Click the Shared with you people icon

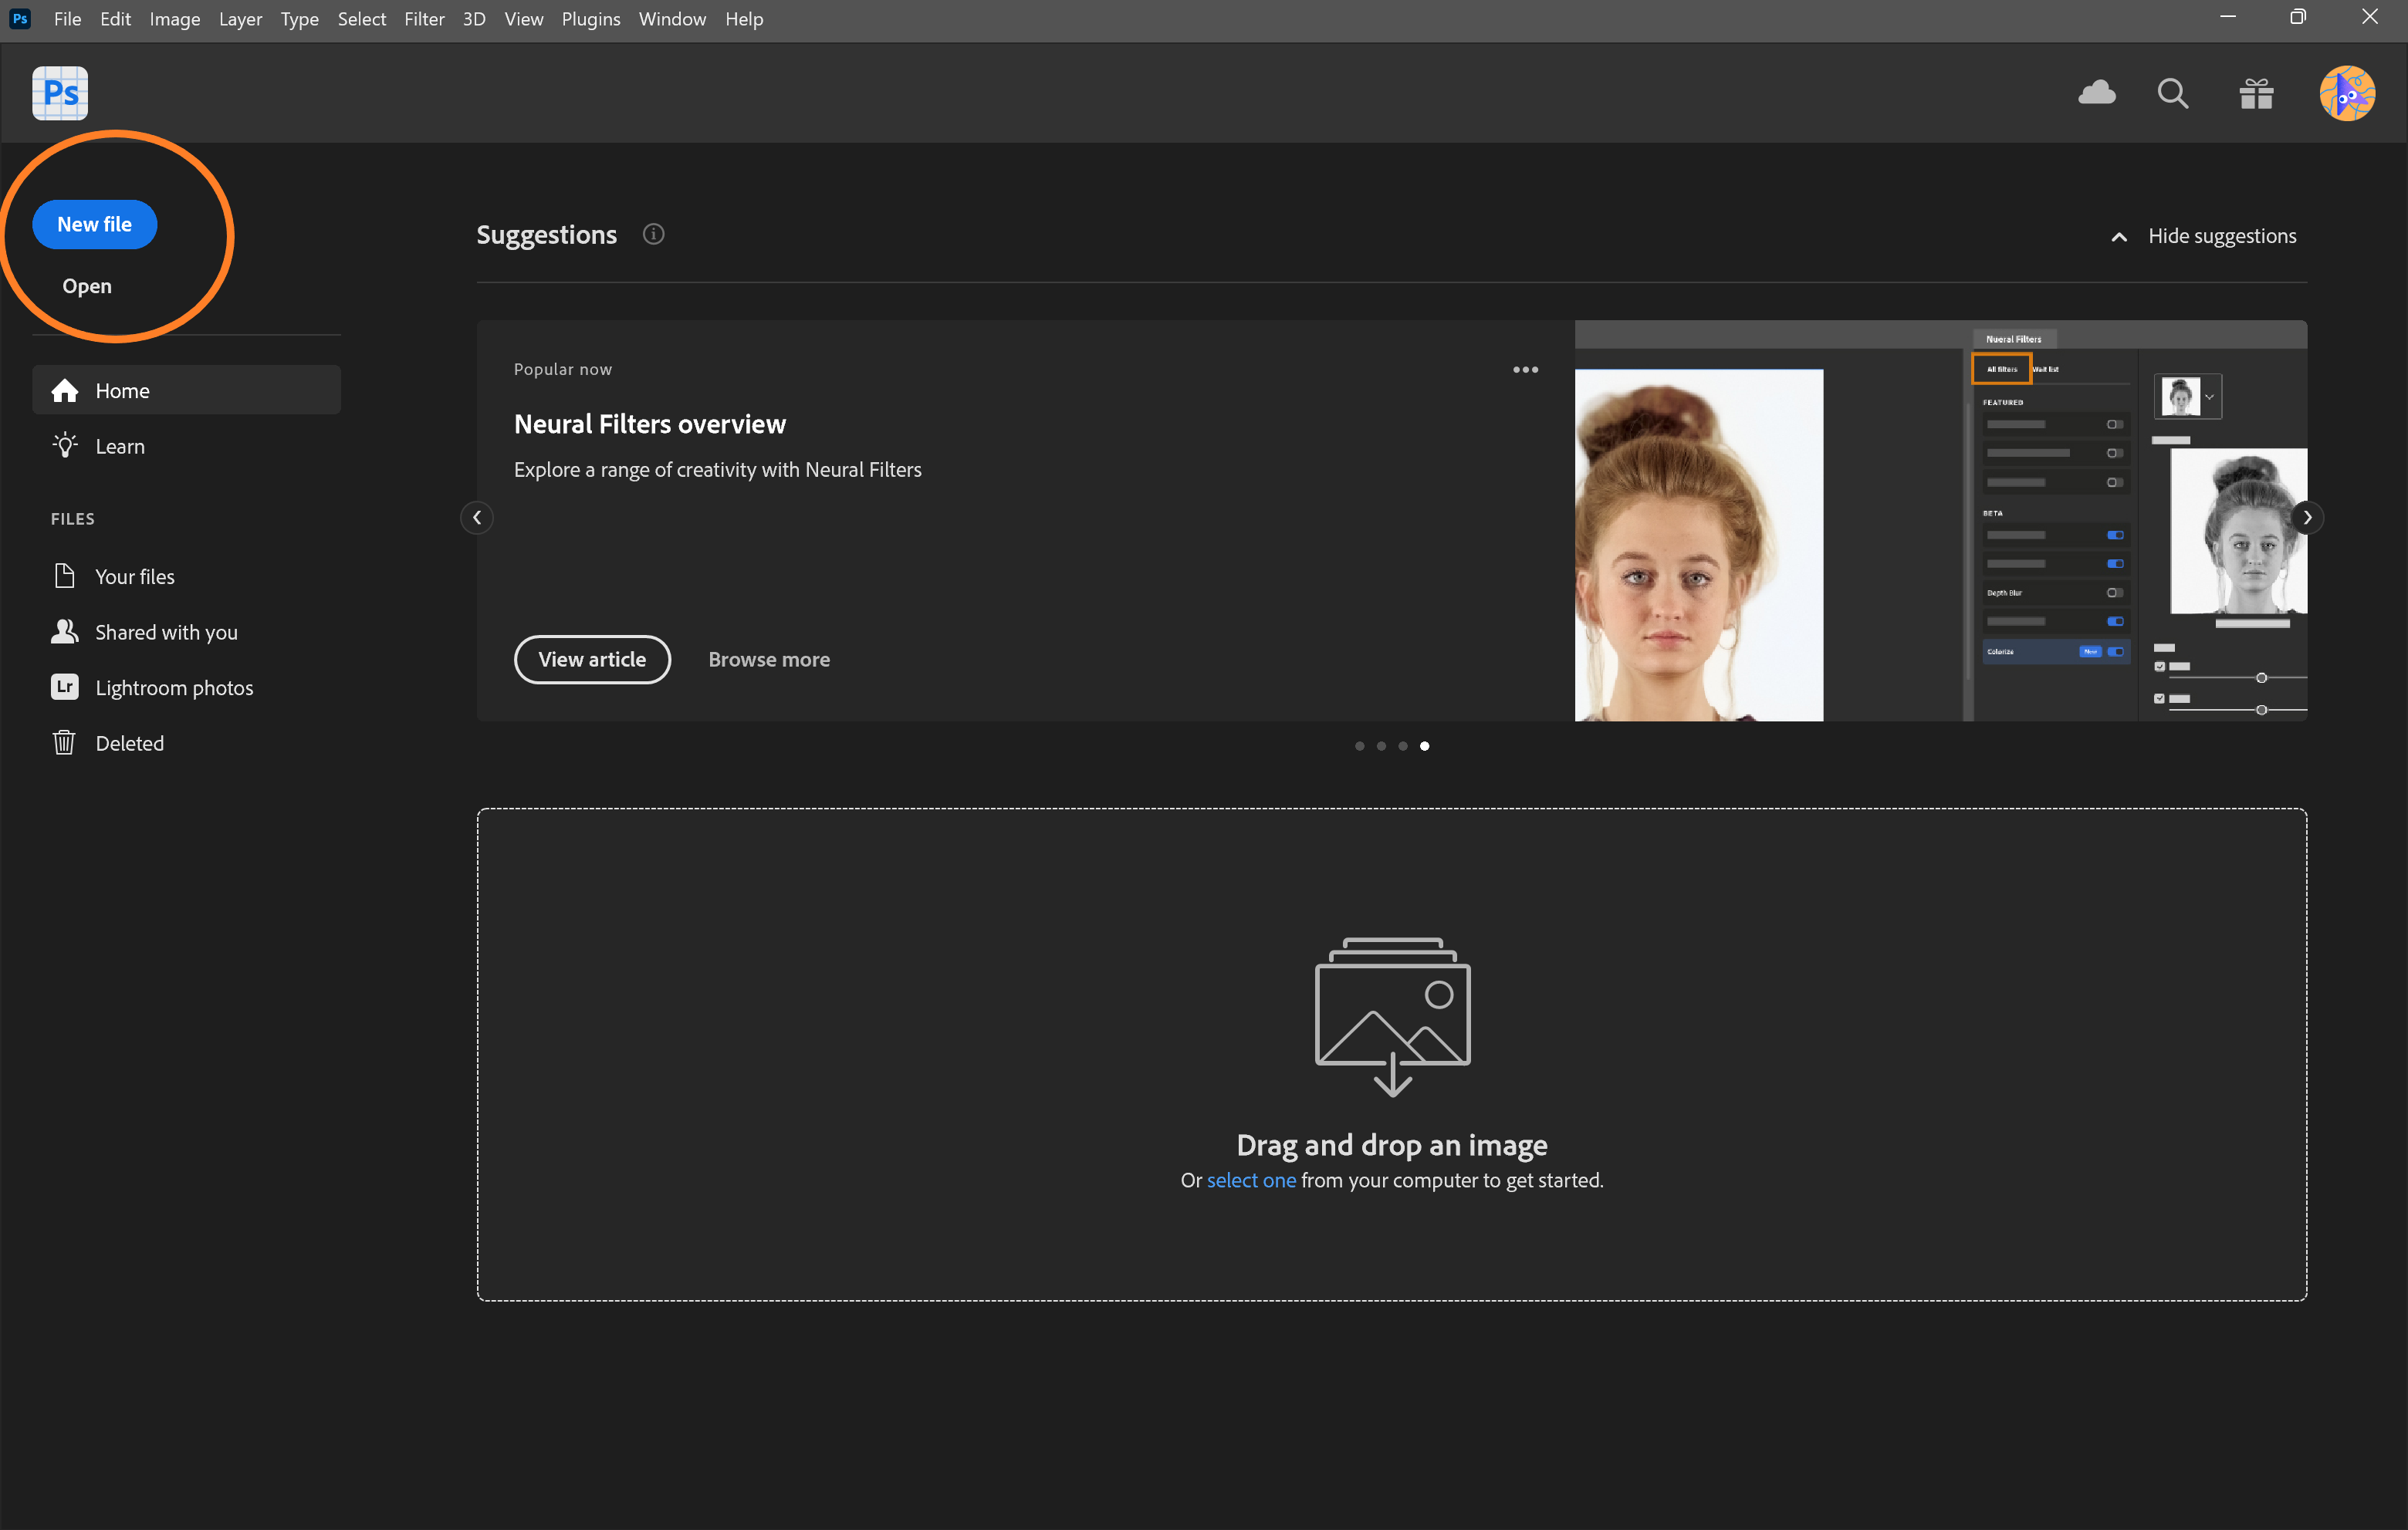tap(65, 632)
